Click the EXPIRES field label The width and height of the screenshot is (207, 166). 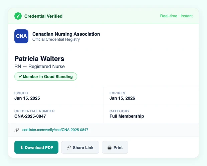(118, 93)
